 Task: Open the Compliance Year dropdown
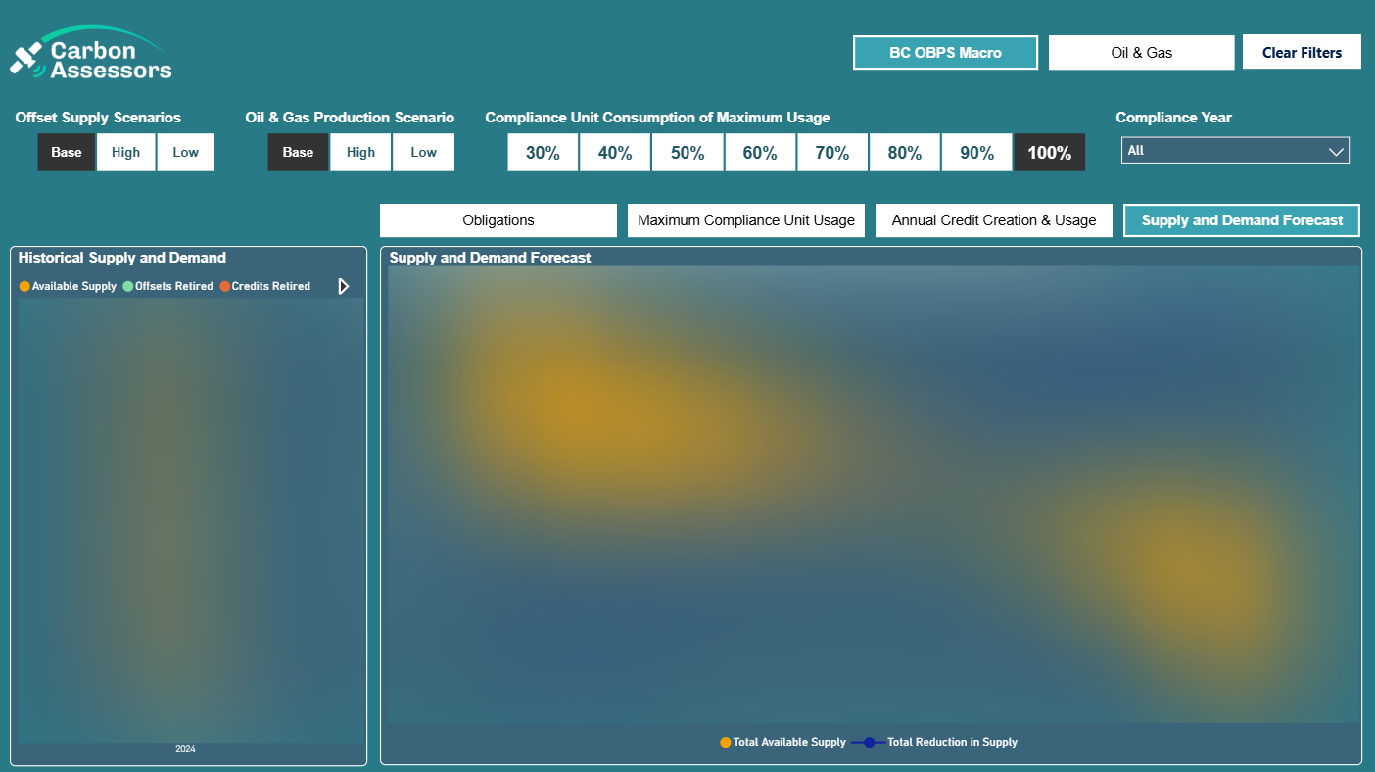point(1235,151)
